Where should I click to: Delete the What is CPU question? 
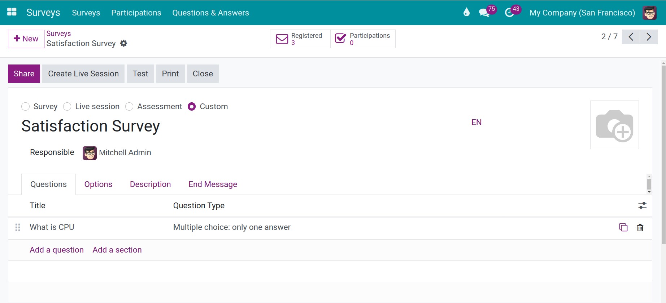click(x=640, y=227)
